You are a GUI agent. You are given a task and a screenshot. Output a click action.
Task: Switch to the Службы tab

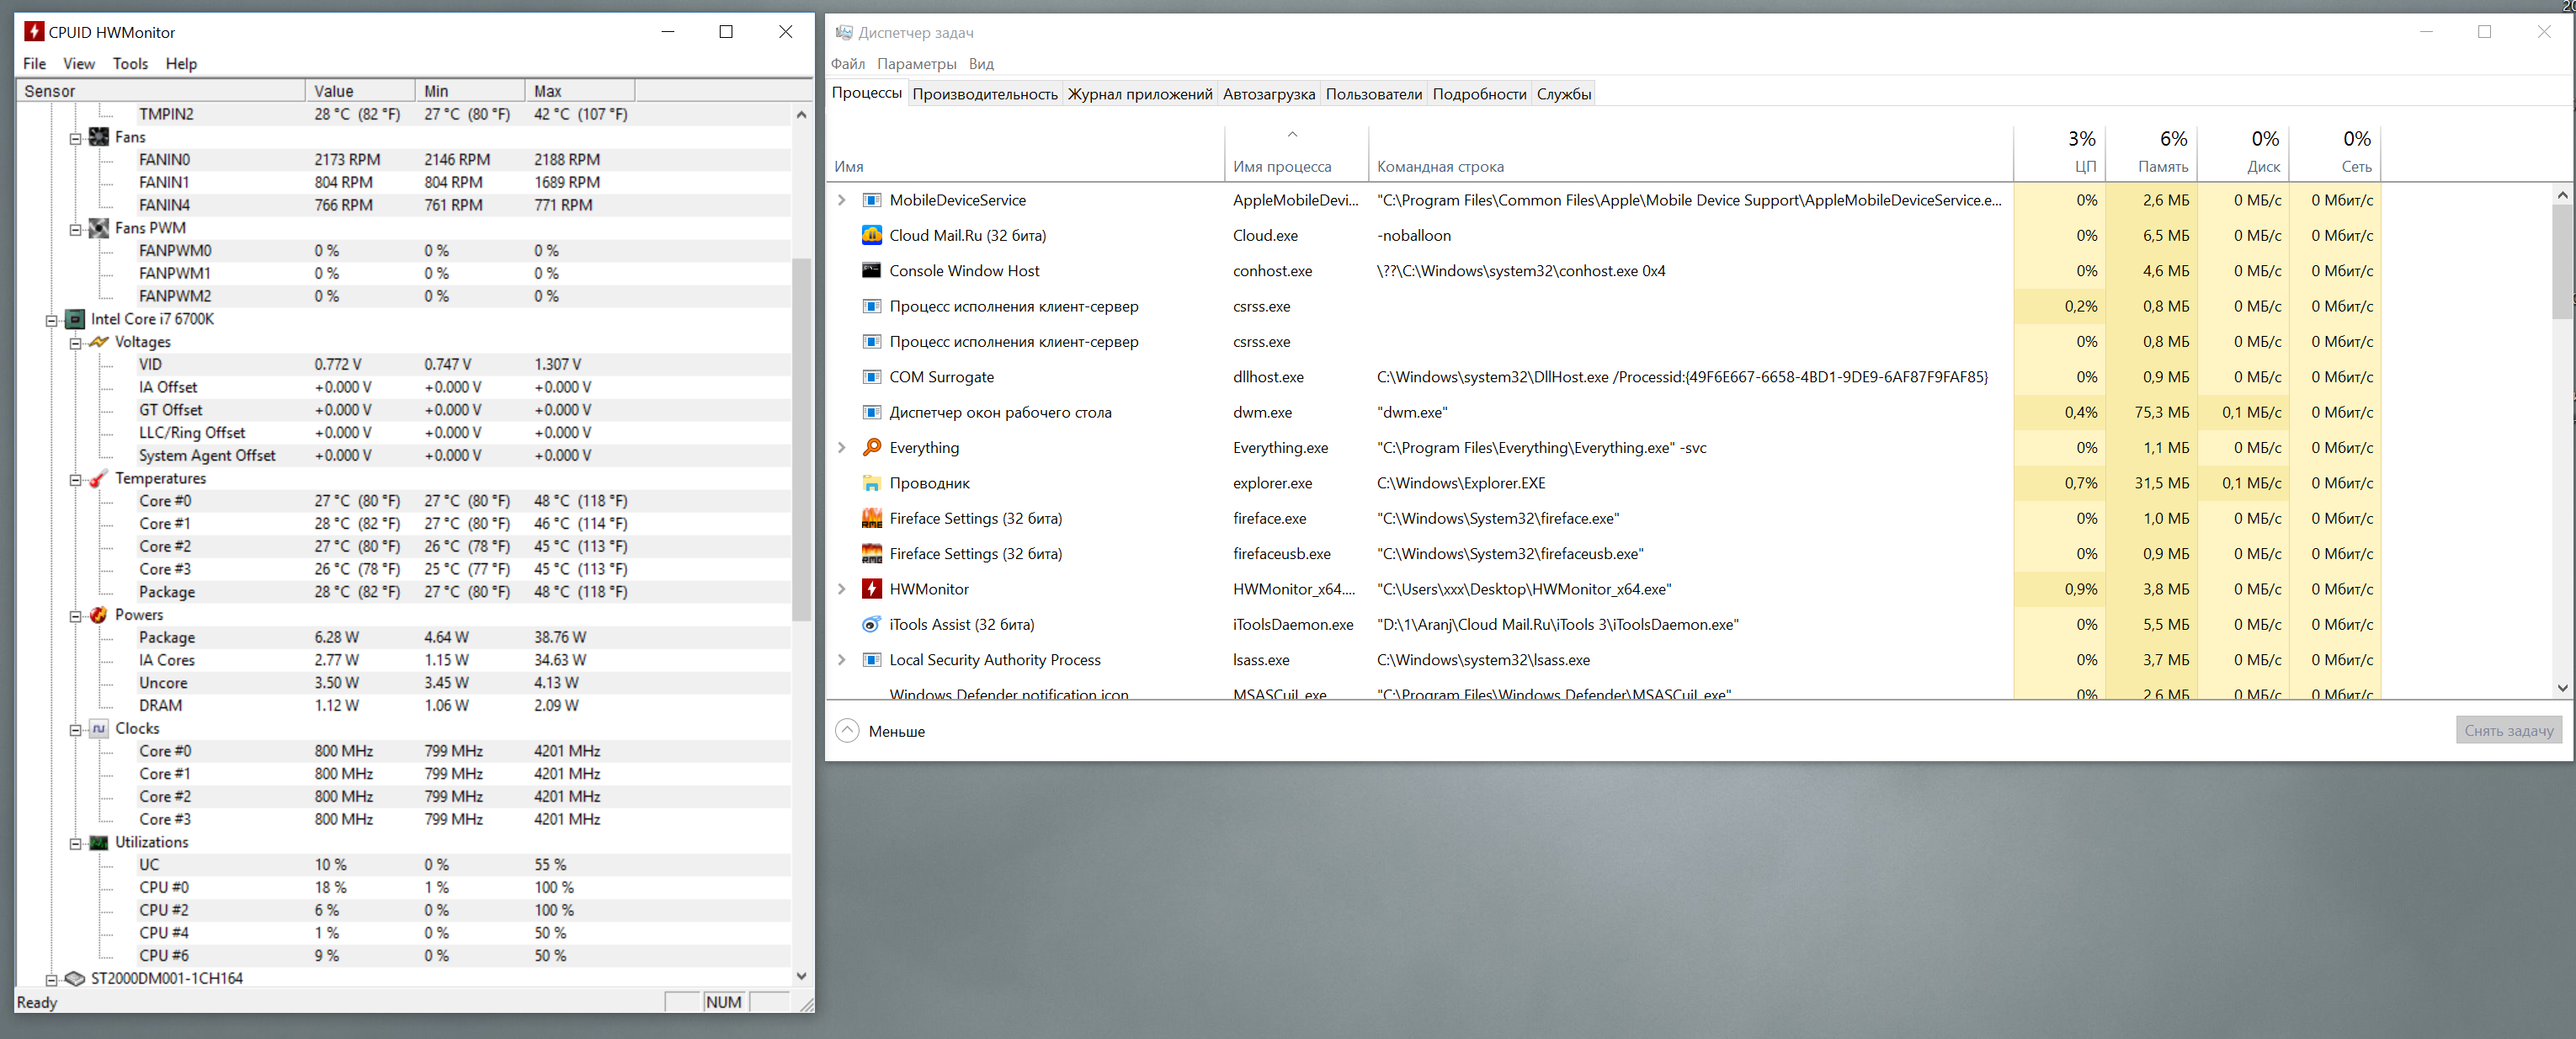click(x=1564, y=94)
